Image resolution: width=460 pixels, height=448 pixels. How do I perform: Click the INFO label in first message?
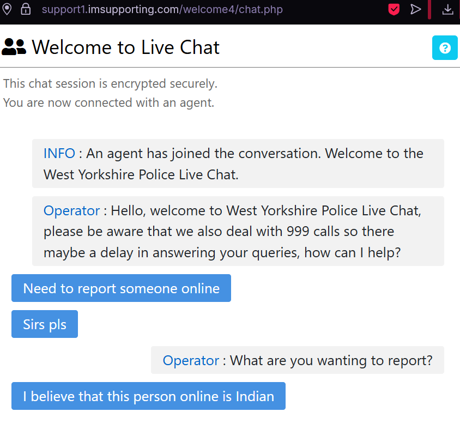pyautogui.click(x=59, y=153)
